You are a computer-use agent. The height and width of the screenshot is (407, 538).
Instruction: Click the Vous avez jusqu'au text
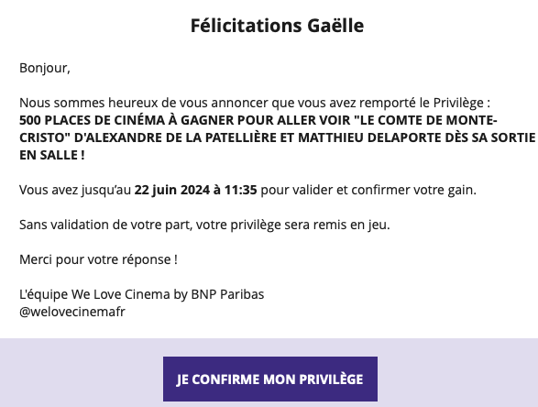pyautogui.click(x=75, y=190)
